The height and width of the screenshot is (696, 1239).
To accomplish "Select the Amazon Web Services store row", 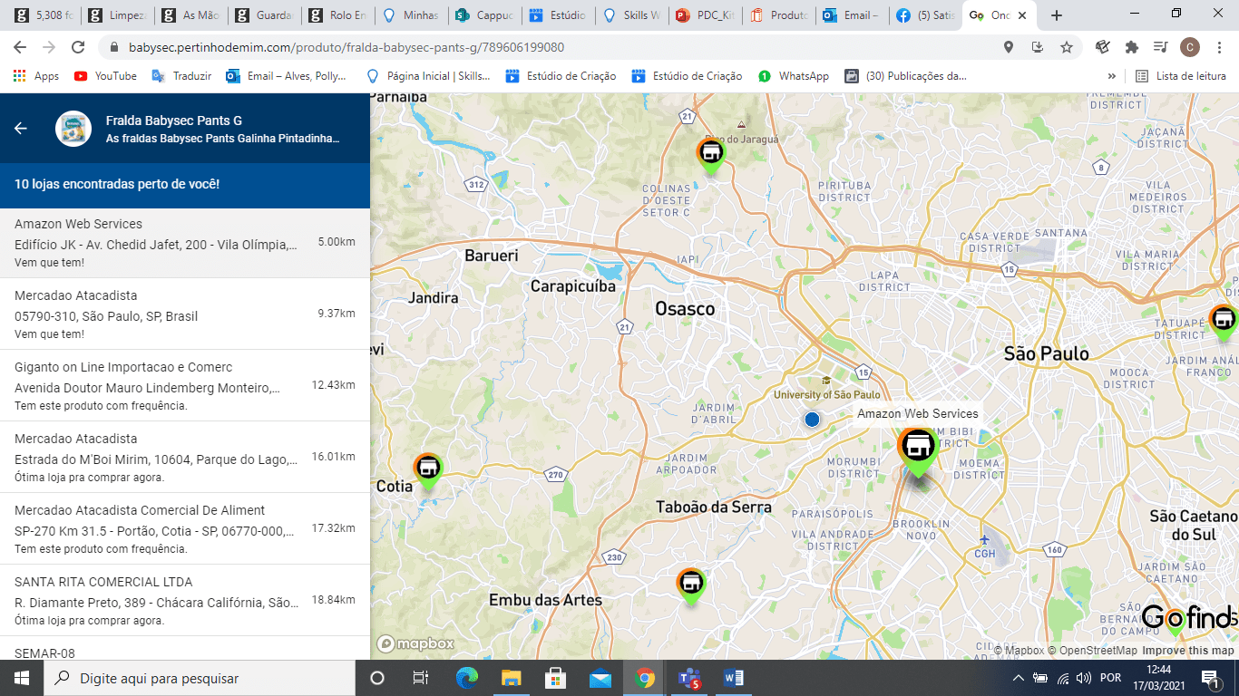I will coord(185,243).
